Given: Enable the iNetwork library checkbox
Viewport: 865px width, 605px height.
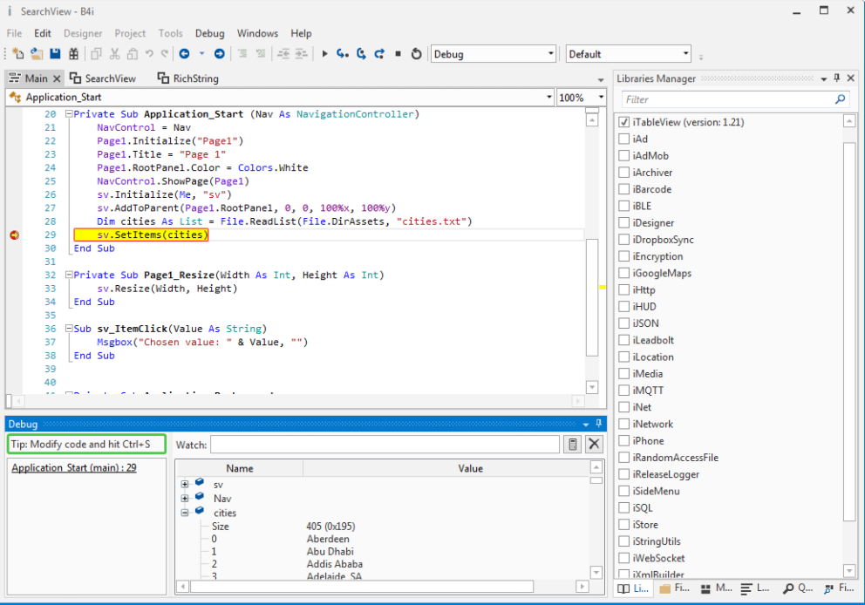Looking at the screenshot, I should pos(624,424).
